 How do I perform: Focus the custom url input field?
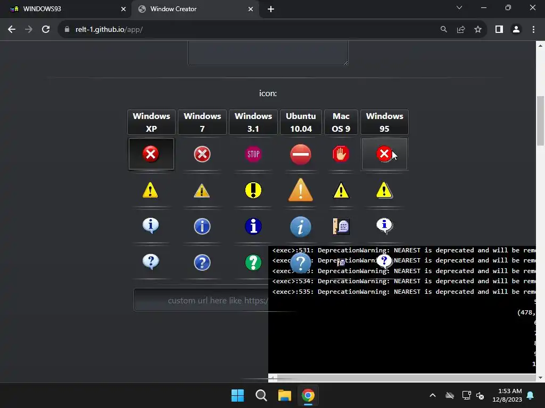tap(201, 300)
